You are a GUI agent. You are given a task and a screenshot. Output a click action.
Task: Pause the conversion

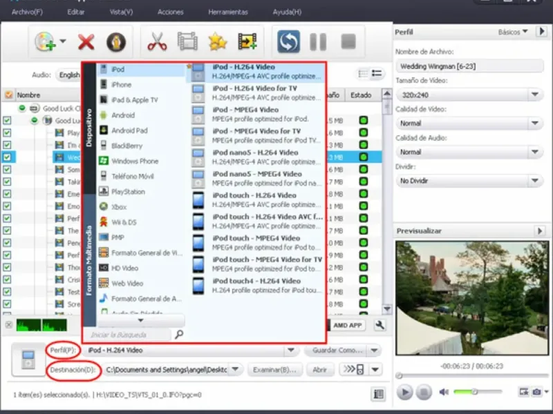point(318,41)
